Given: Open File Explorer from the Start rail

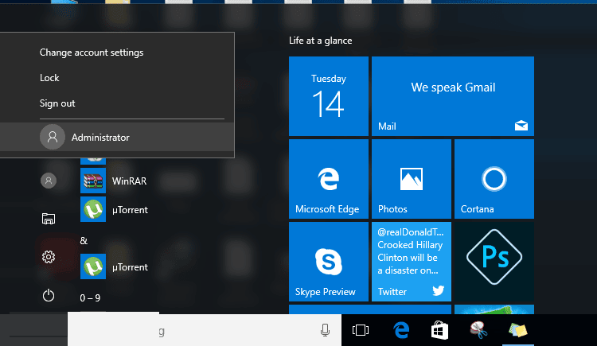Looking at the screenshot, I should click(49, 219).
